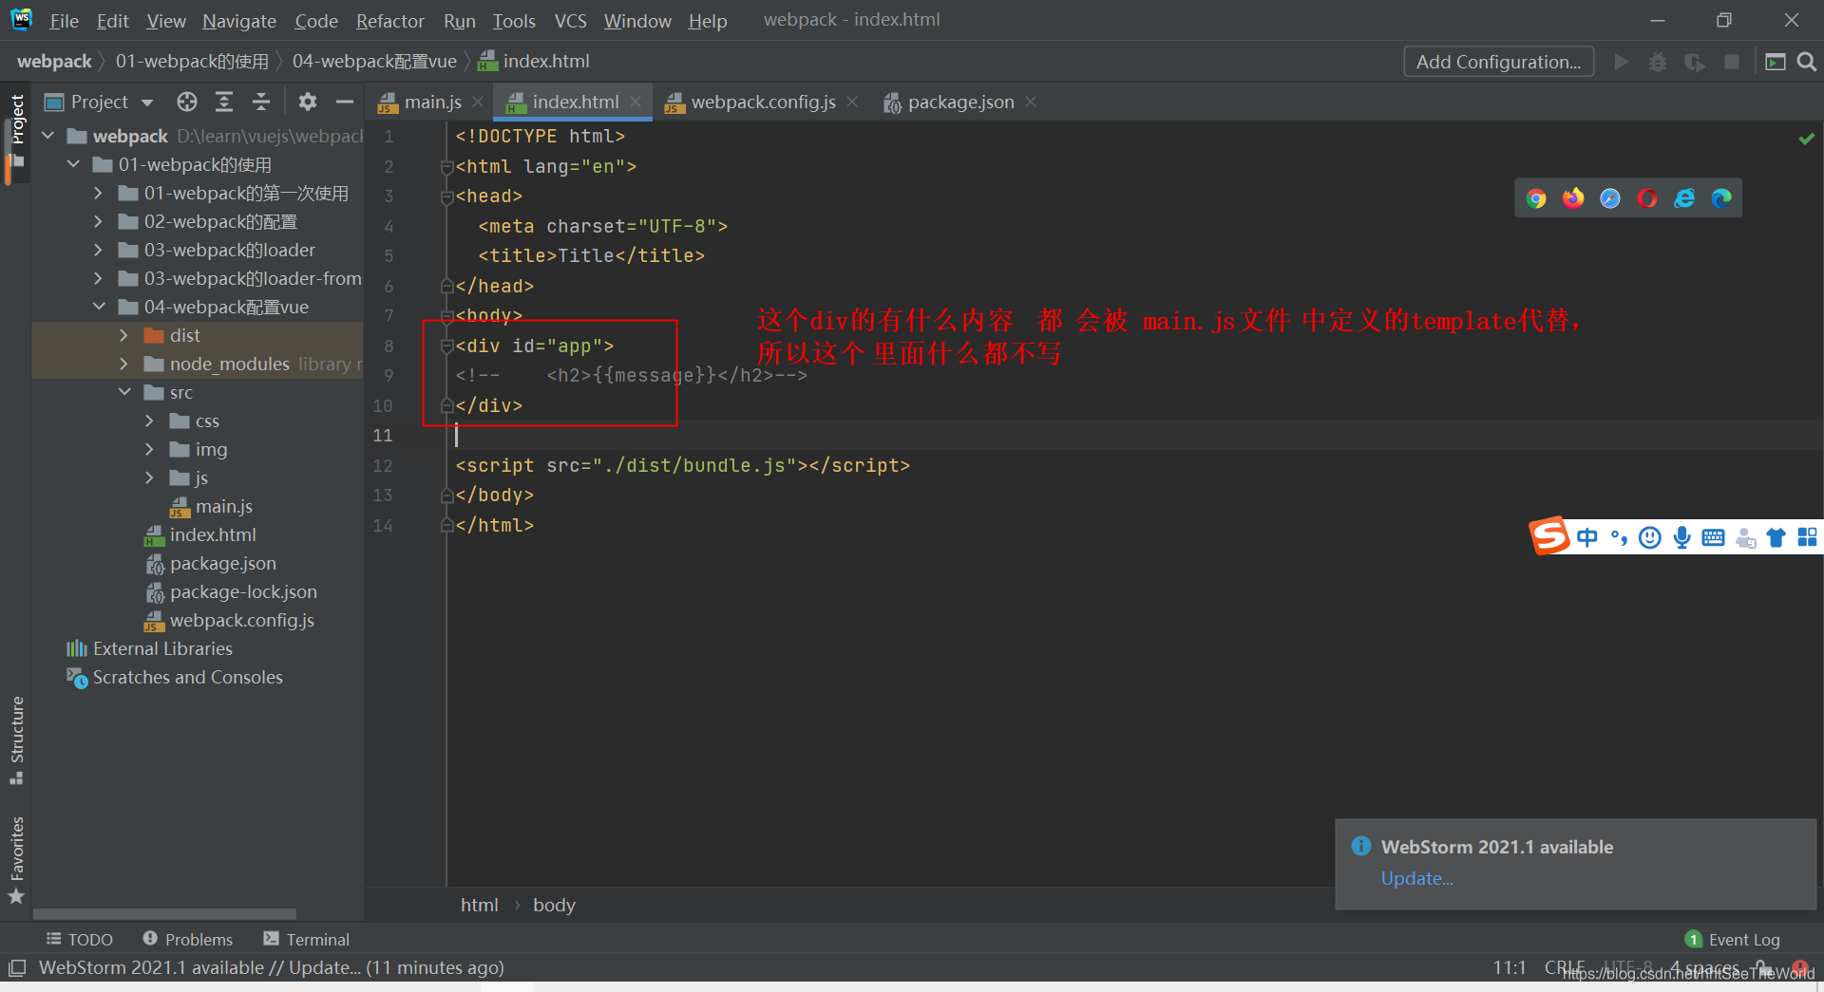
Task: Expand 01-webpack的第一次使用 folder
Action: (99, 193)
